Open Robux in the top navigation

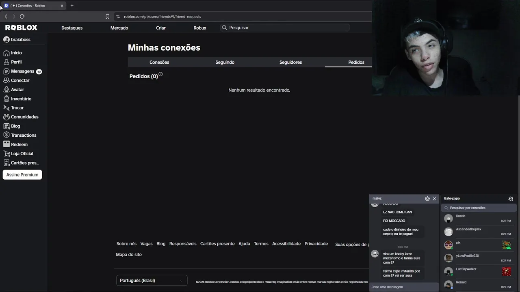(200, 28)
